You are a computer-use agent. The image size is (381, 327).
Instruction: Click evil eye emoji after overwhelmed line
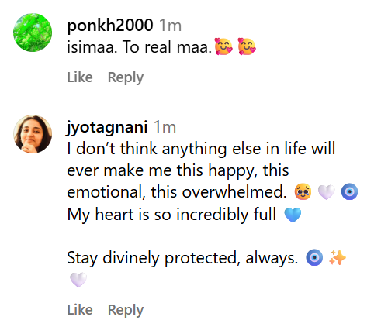349,191
